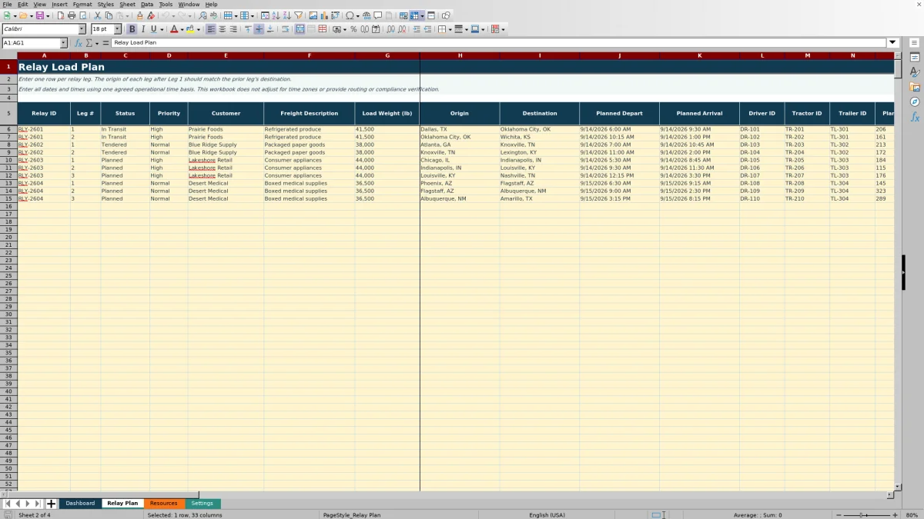Toggle Underline formatting

tap(154, 29)
